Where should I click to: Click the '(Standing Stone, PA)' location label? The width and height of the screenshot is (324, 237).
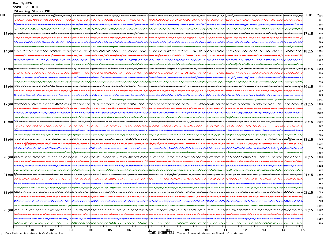click(32, 11)
